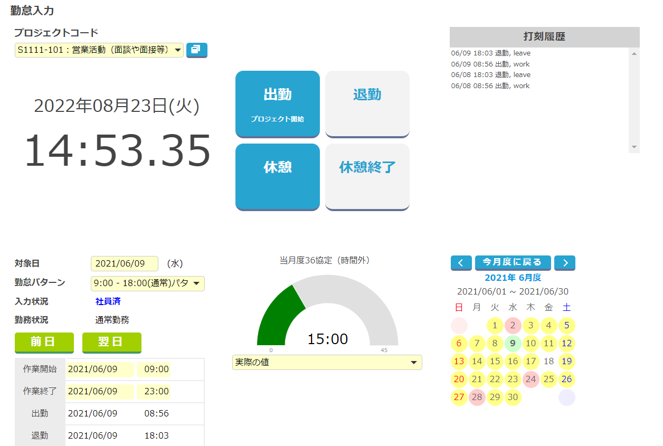This screenshot has height=446, width=663.
Task: Select calendar day 10
Action: click(531, 344)
